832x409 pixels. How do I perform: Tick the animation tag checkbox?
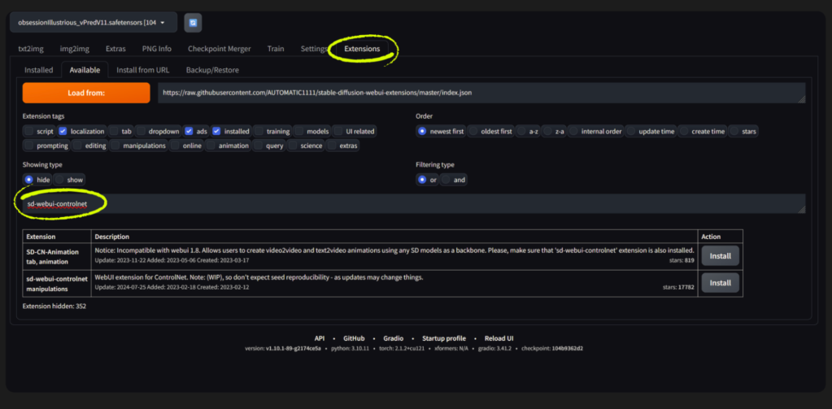[x=212, y=146]
